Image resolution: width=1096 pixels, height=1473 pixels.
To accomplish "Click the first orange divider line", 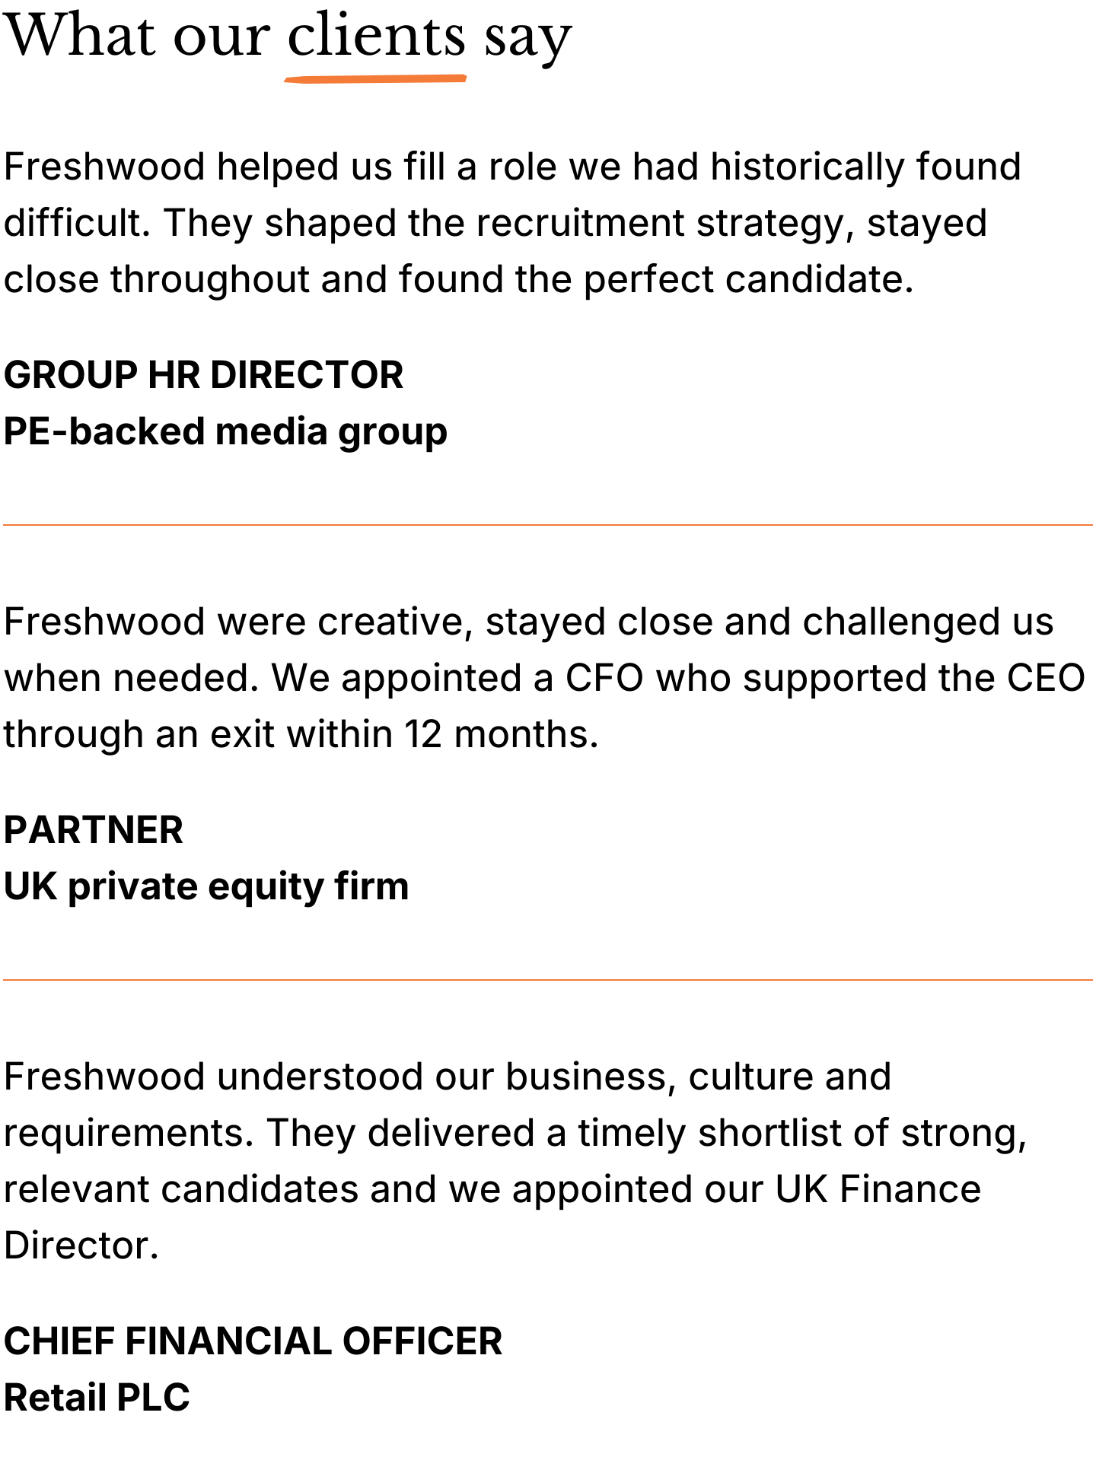I will (x=548, y=525).
